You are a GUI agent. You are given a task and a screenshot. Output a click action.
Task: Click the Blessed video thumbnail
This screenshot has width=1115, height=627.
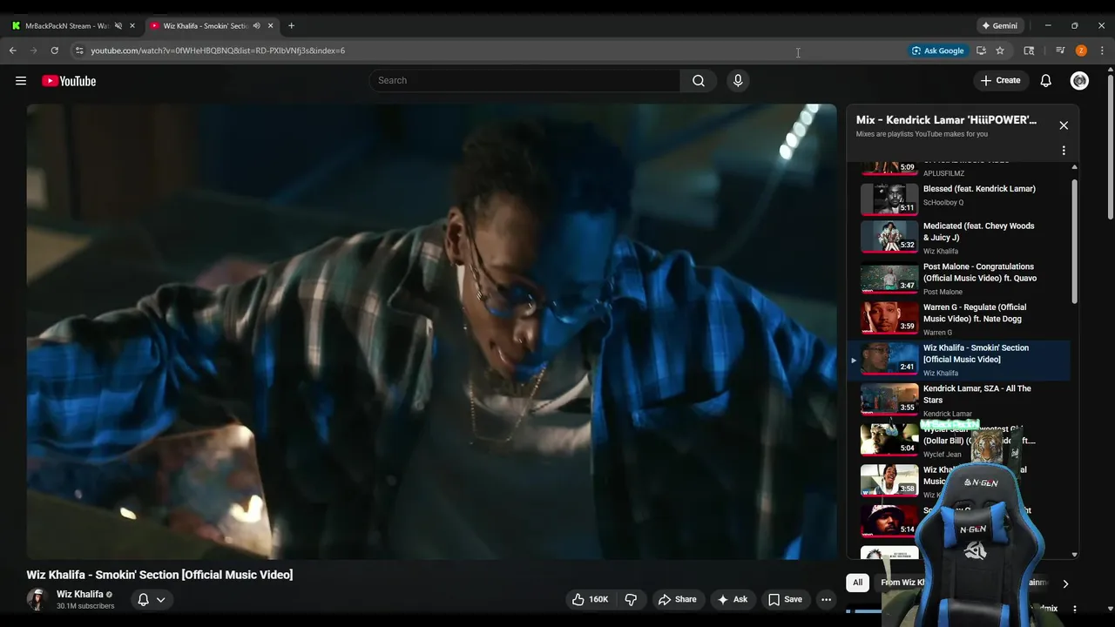click(x=889, y=199)
